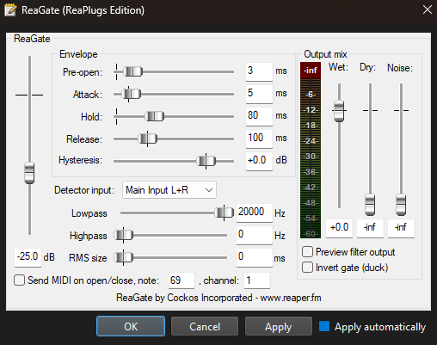Close the ReaGate window
This screenshot has height=345, width=437.
(x=428, y=9)
